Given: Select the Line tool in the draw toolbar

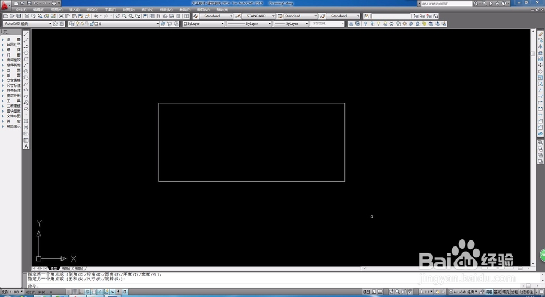Looking at the screenshot, I should coord(26,34).
